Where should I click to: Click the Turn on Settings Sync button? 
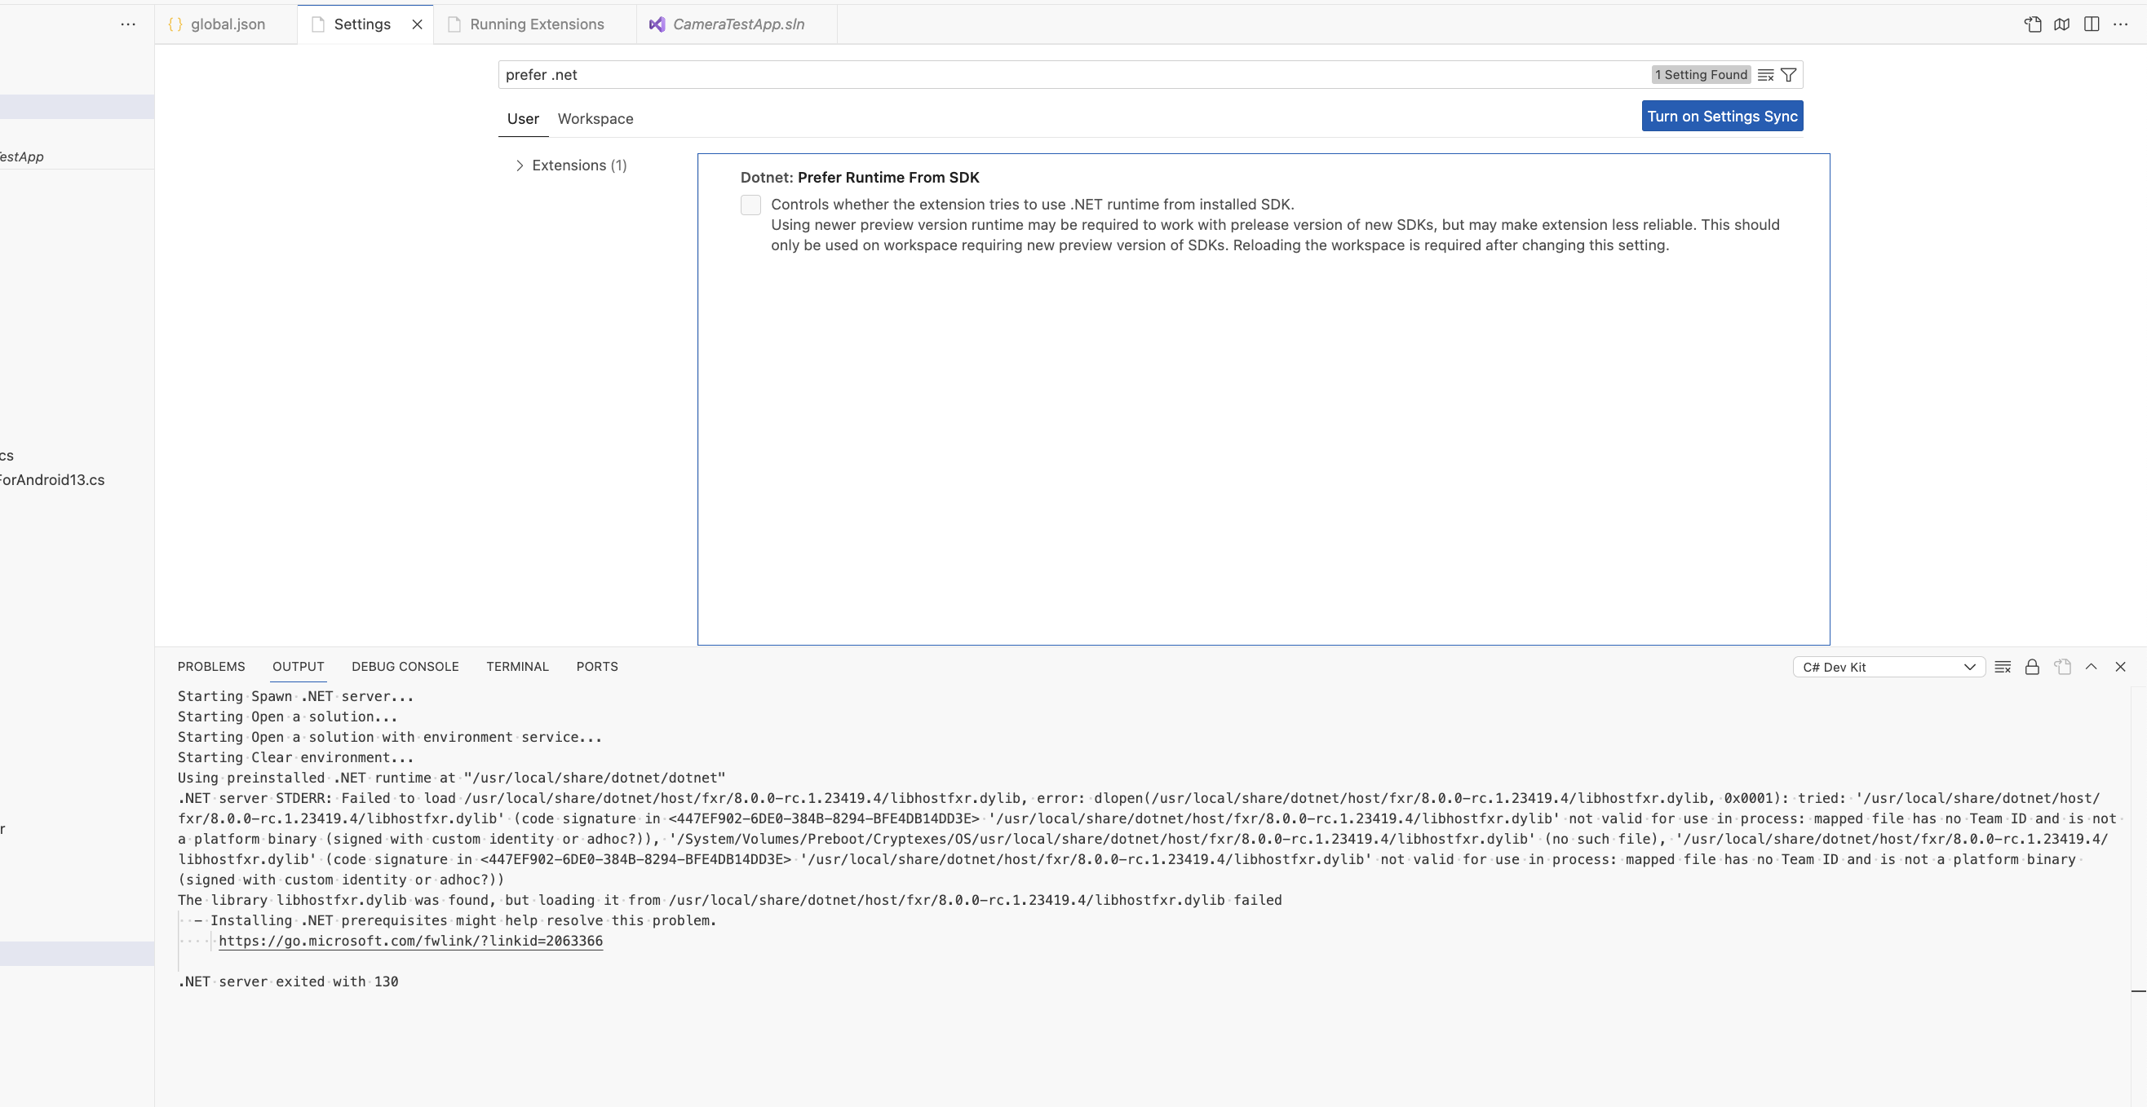[x=1722, y=116]
